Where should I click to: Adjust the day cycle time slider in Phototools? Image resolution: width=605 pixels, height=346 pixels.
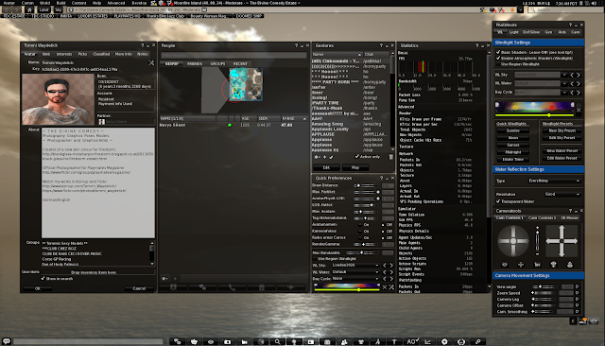click(535, 115)
